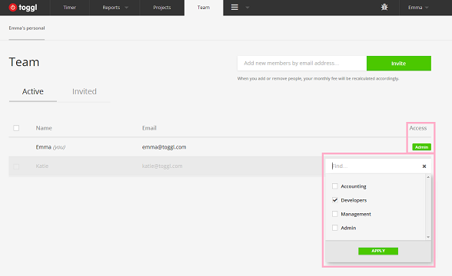Click the Accounting label in the group list
Viewport: 452px width, 276px height.
coord(354,186)
